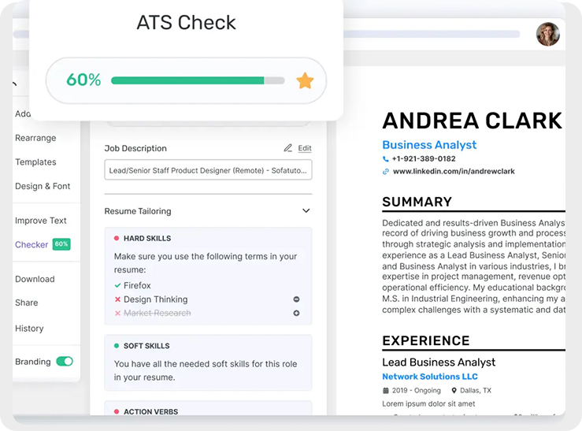Open the Network Solutions LLC link
This screenshot has height=431, width=582.
click(x=429, y=377)
